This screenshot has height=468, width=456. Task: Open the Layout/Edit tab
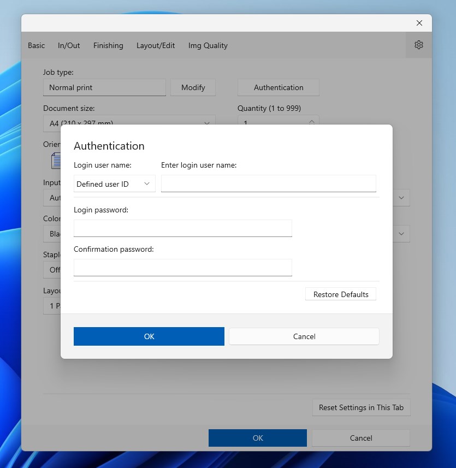pos(156,45)
